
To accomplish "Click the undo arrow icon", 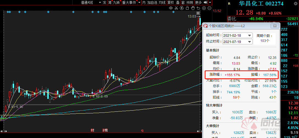I will click(198, 8).
